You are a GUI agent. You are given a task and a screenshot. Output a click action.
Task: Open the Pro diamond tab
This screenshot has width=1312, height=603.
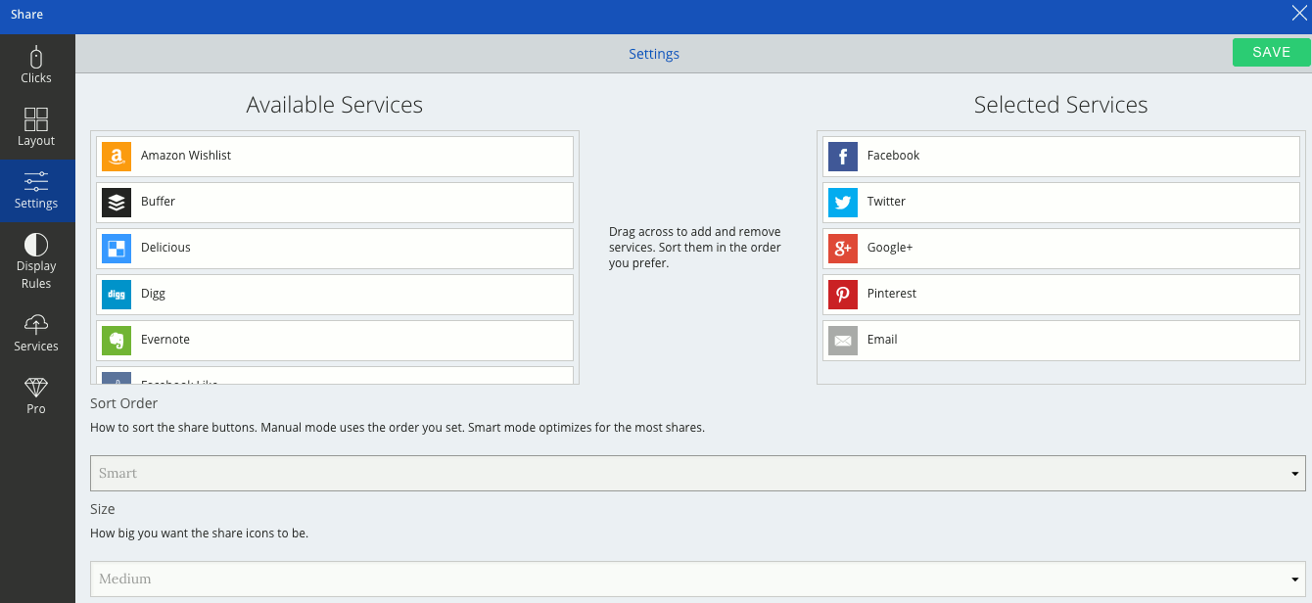pos(36,396)
